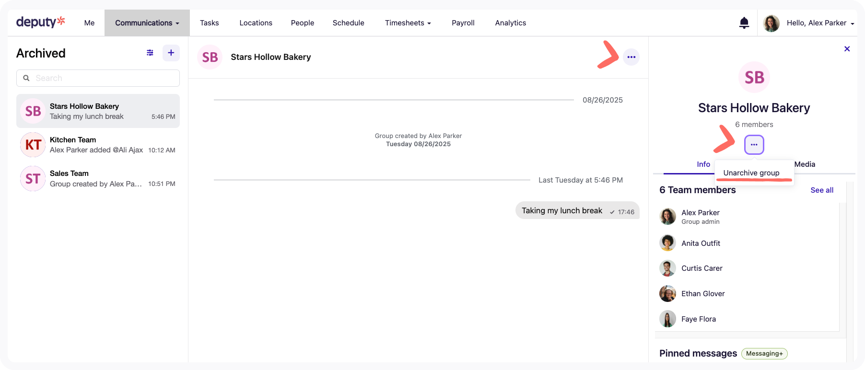Close the group info panel

(847, 49)
